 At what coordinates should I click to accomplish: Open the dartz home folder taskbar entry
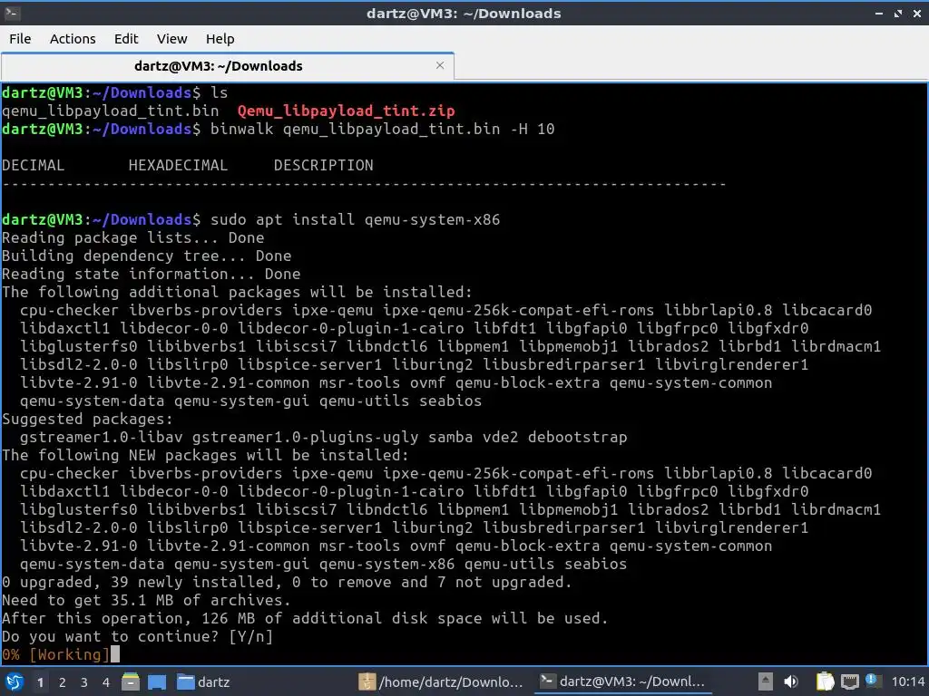203,681
